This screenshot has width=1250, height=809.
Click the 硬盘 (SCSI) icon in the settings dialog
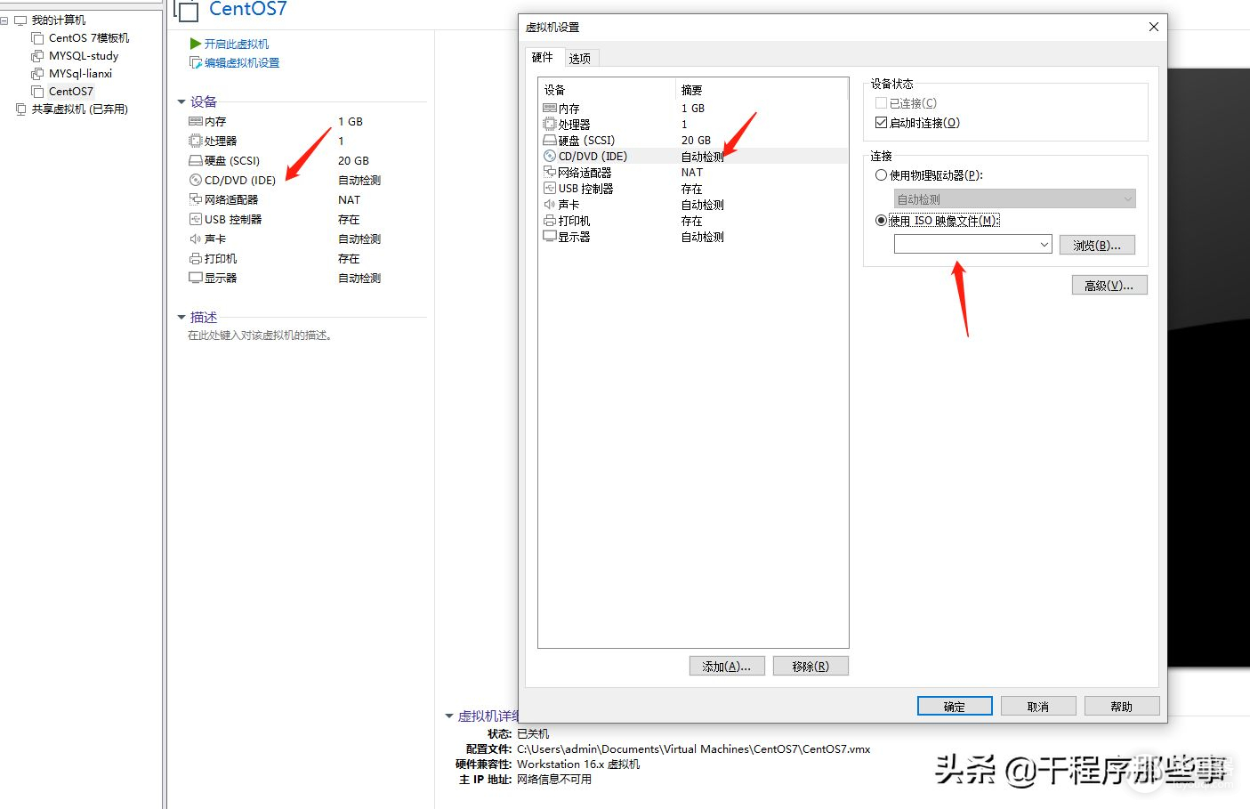pyautogui.click(x=550, y=140)
